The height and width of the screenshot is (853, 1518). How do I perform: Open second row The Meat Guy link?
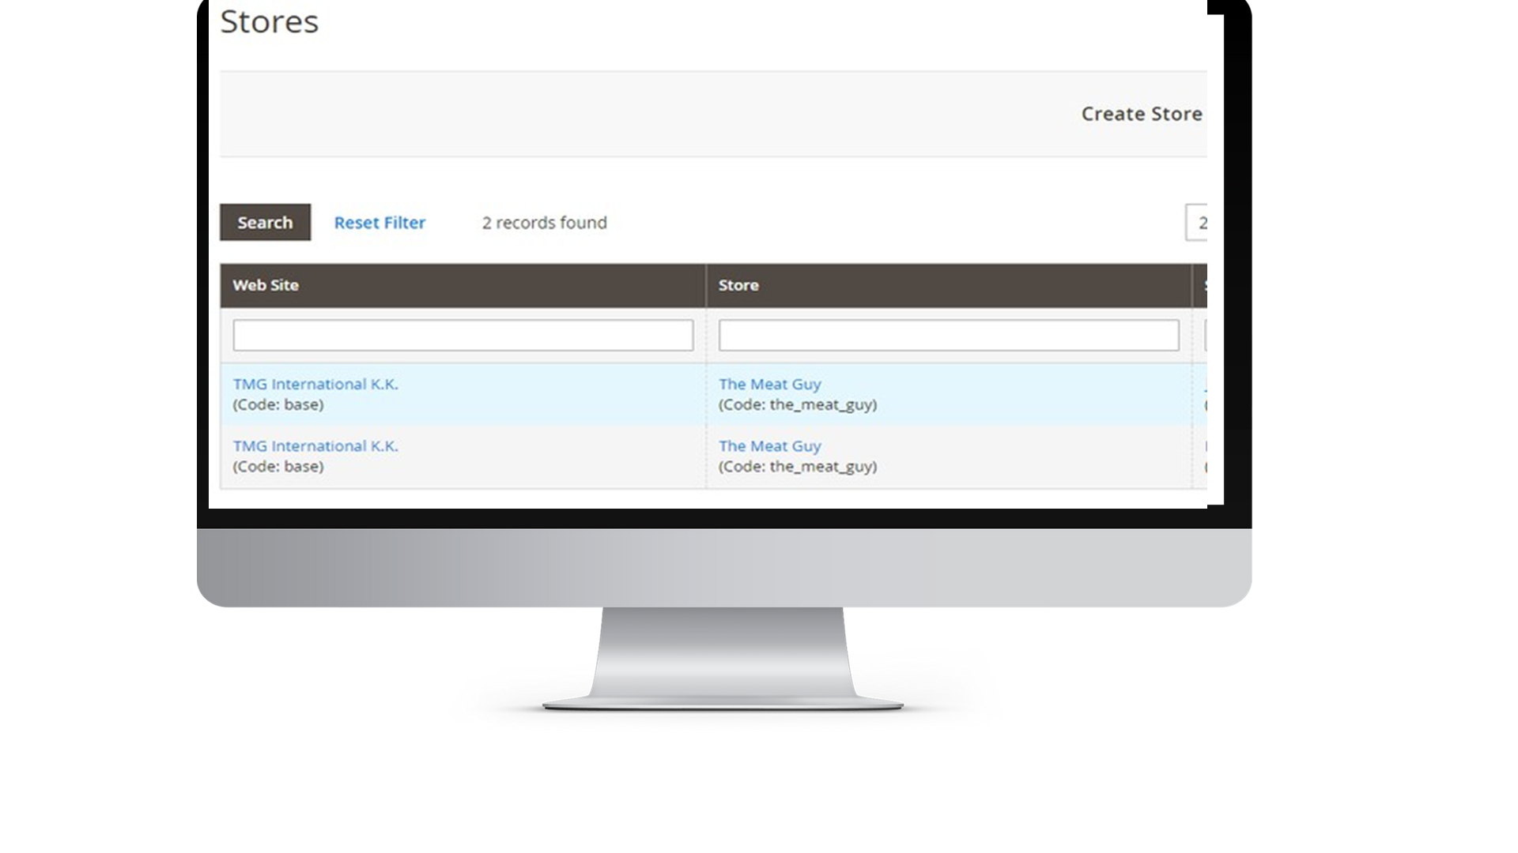click(x=769, y=445)
